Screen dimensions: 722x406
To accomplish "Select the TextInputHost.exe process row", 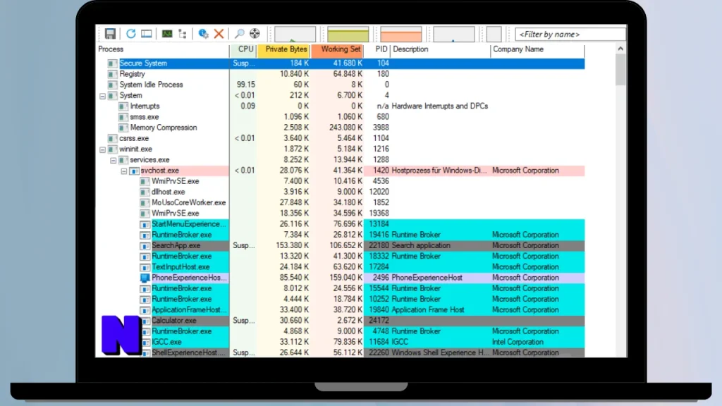I will click(341, 267).
